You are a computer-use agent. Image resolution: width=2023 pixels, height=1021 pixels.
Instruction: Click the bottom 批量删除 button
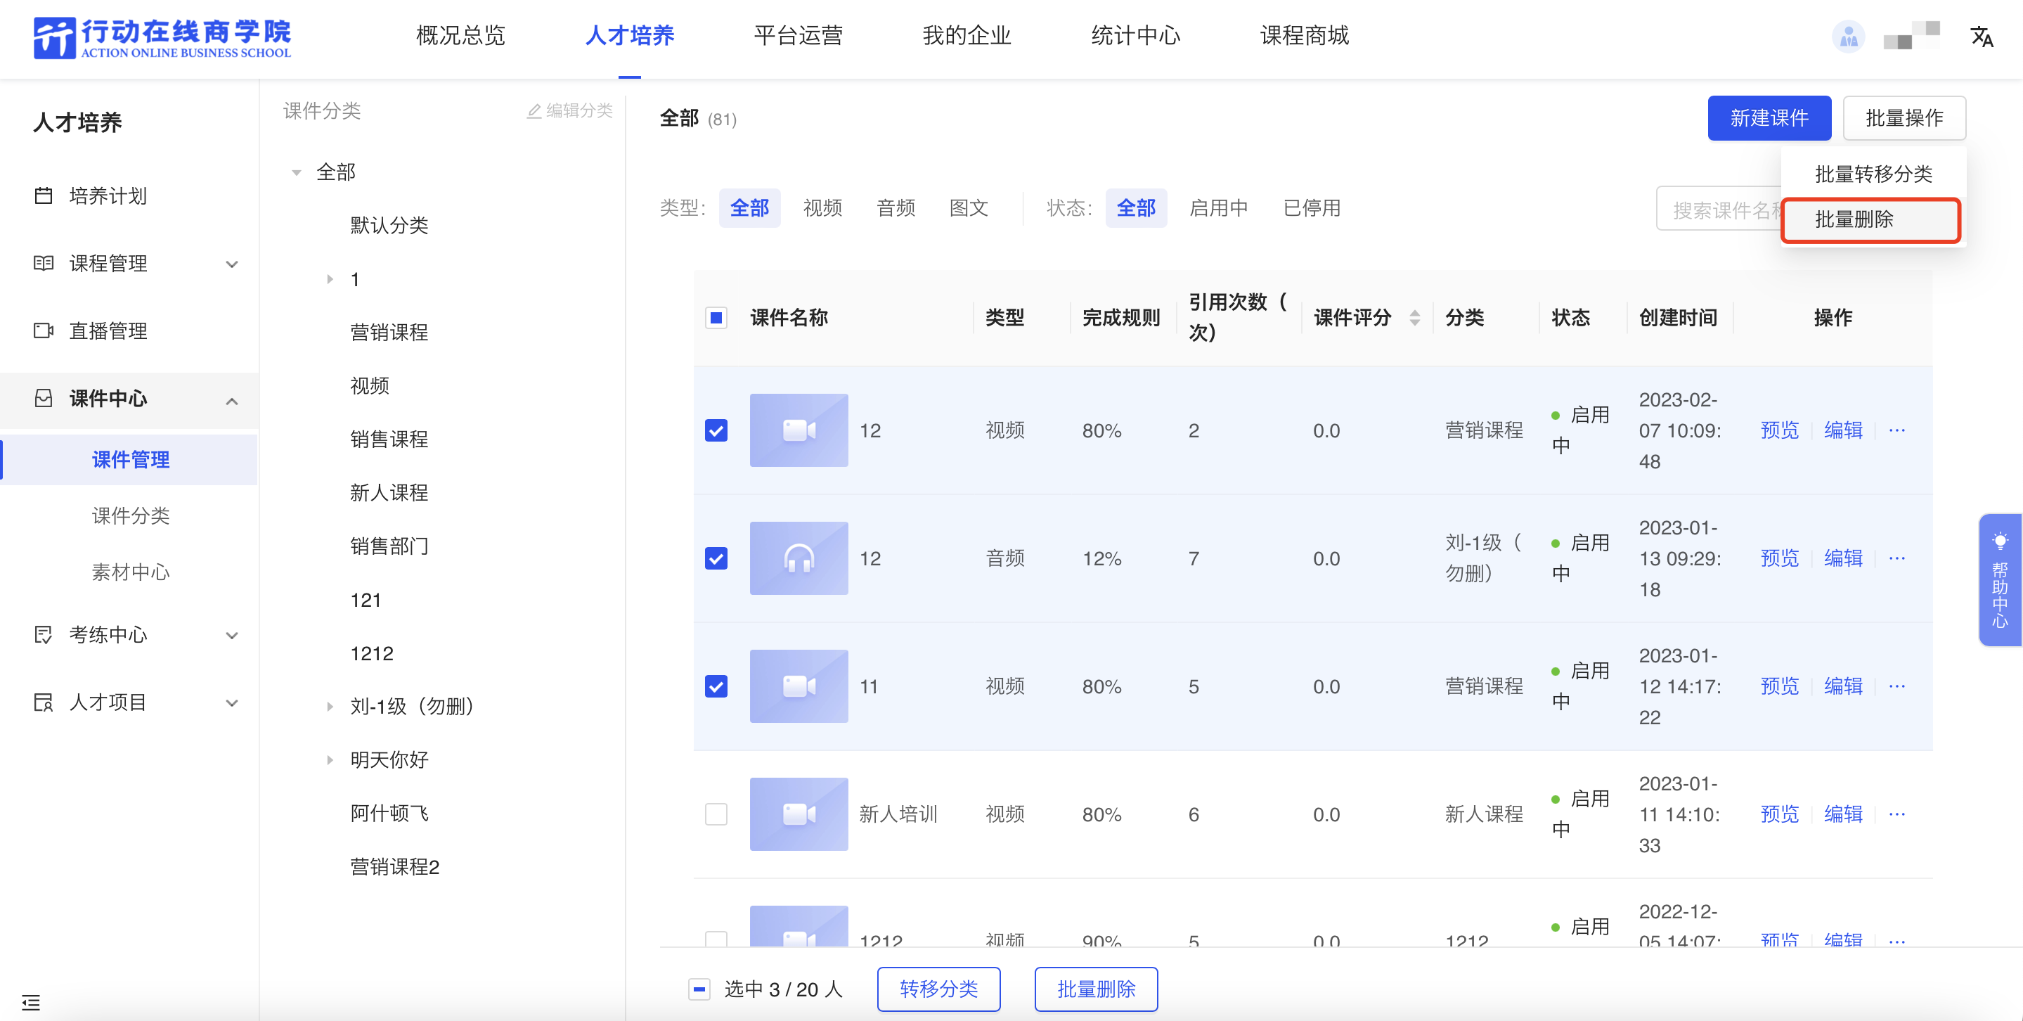click(1097, 989)
